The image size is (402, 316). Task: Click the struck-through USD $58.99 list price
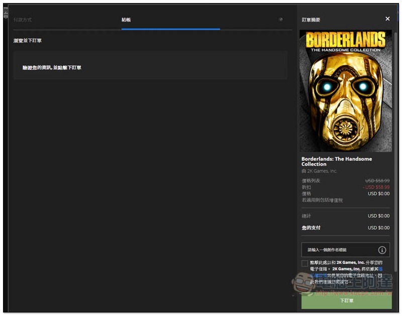point(377,181)
